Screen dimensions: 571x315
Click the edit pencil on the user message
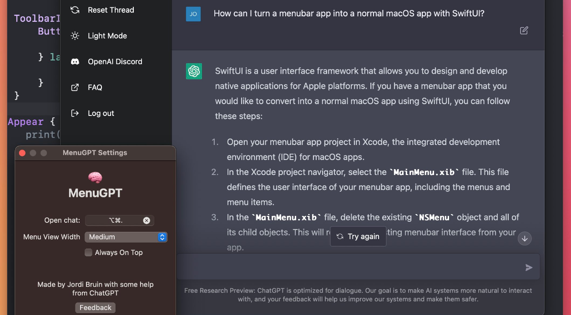(x=524, y=30)
